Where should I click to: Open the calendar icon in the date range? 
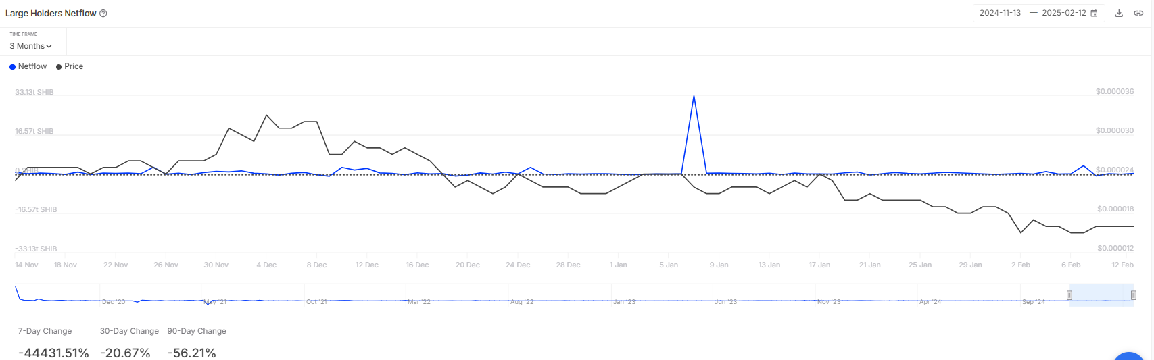point(1094,14)
